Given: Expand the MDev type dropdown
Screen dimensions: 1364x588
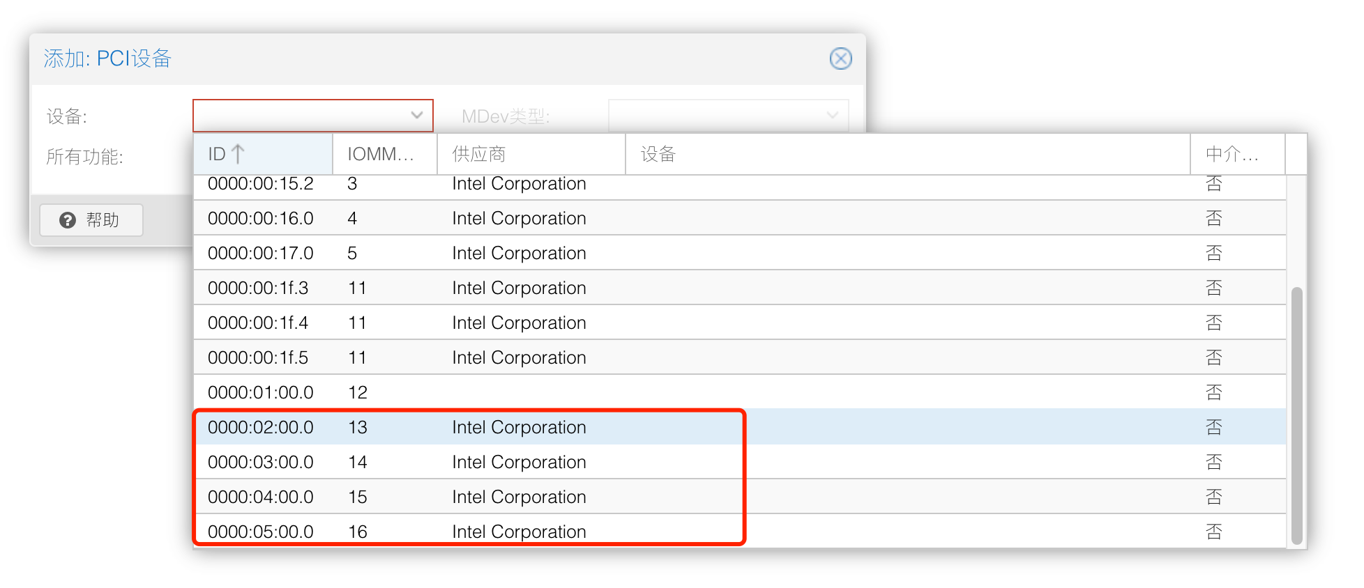Looking at the screenshot, I should [832, 116].
